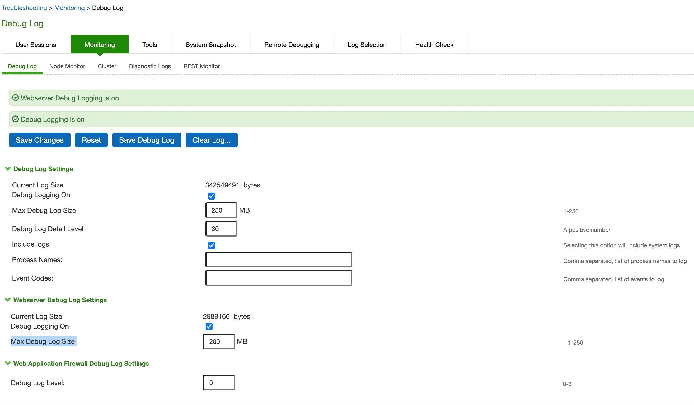Click into the Process Names input field
Image resolution: width=694 pixels, height=405 pixels.
click(x=279, y=259)
